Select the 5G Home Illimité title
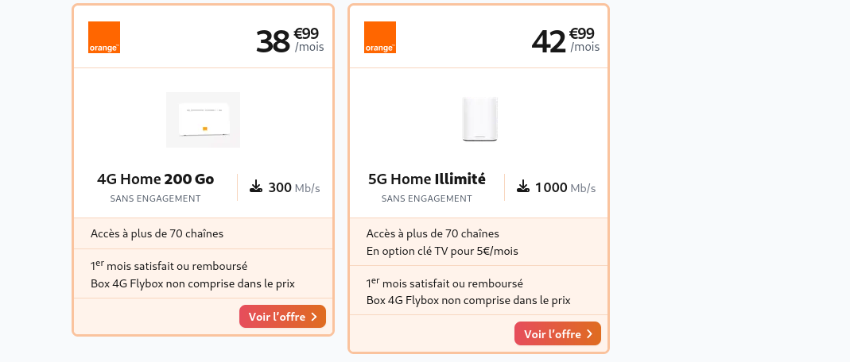The width and height of the screenshot is (850, 362). (x=426, y=179)
